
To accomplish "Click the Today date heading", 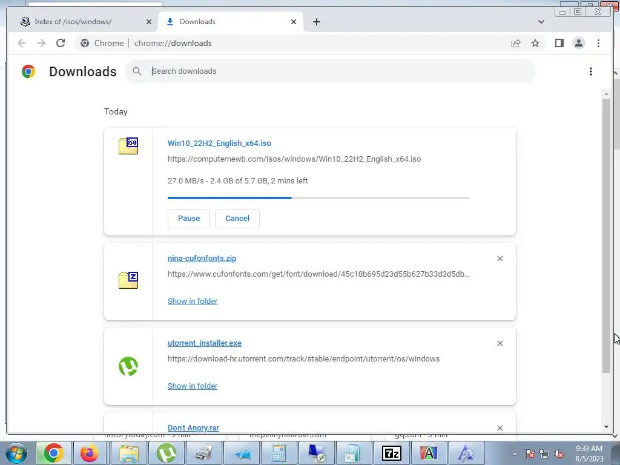I will (x=116, y=111).
